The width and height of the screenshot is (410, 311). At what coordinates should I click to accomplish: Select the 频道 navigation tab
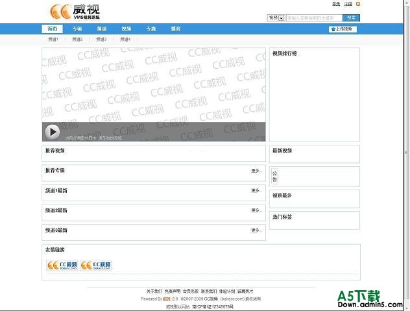[102, 29]
